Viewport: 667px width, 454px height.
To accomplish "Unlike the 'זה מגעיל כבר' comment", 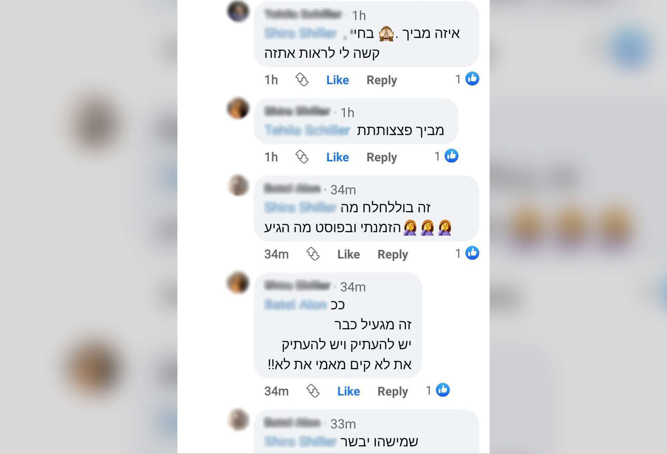I will [x=348, y=391].
